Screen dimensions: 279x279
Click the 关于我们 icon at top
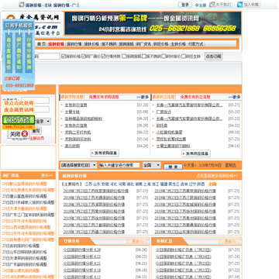(x=212, y=5)
